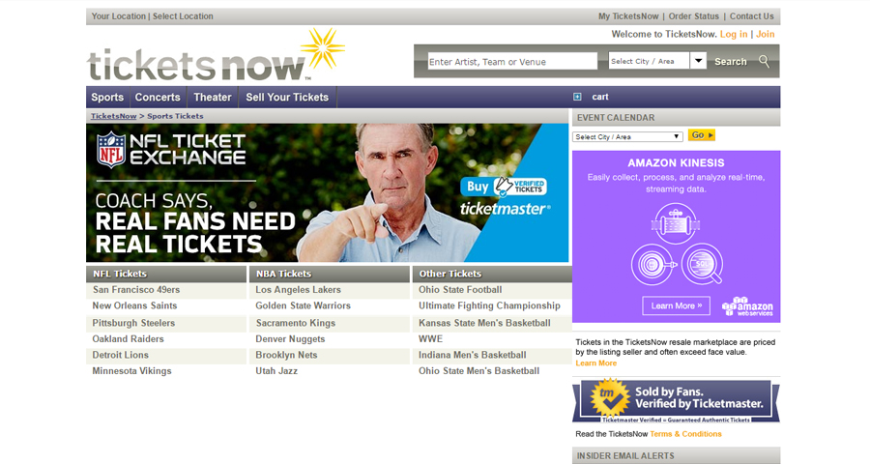Click the Sold by Fans verified badge

(x=676, y=399)
